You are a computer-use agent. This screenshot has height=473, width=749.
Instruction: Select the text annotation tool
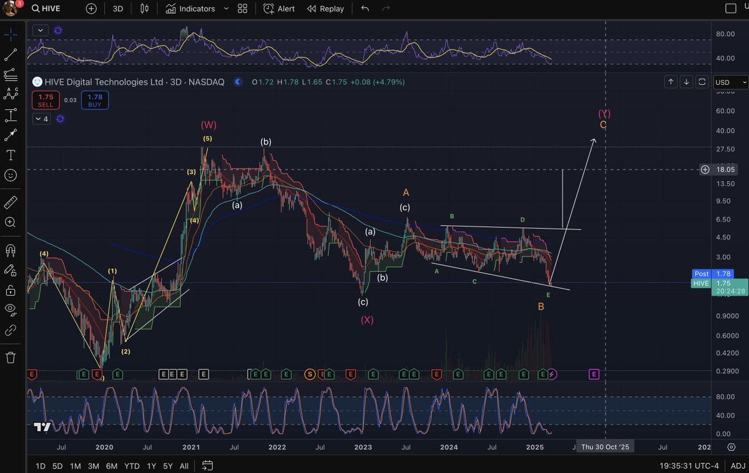coord(10,155)
